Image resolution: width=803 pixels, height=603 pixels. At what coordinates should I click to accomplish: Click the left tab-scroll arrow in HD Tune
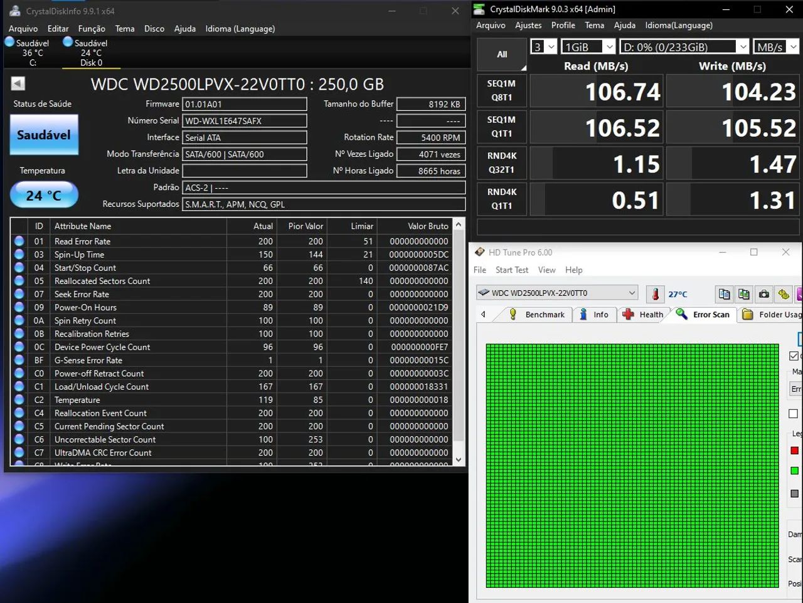[483, 315]
